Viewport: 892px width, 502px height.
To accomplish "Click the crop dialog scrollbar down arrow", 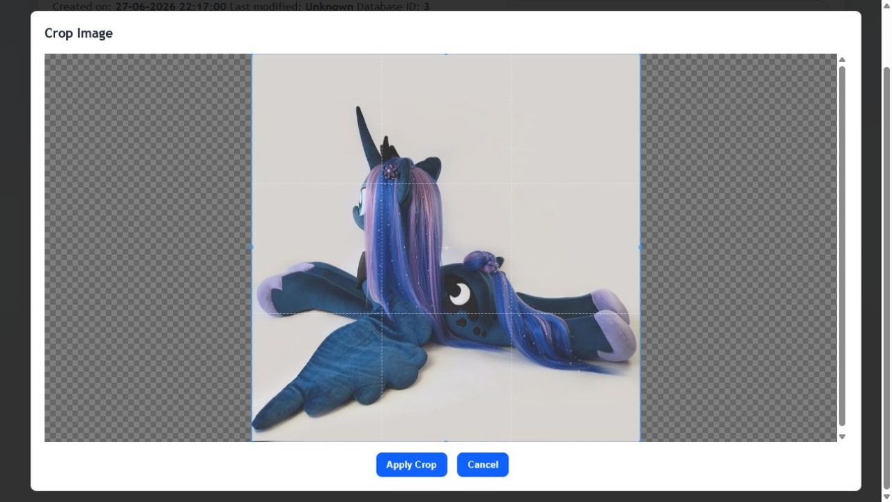I will tap(842, 437).
